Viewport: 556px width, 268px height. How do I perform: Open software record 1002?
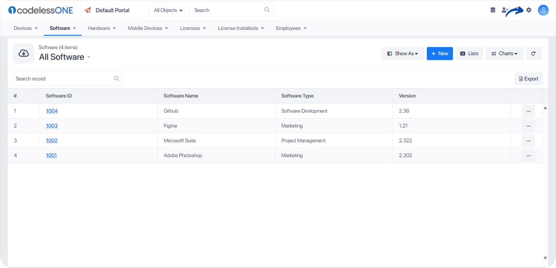pos(52,141)
